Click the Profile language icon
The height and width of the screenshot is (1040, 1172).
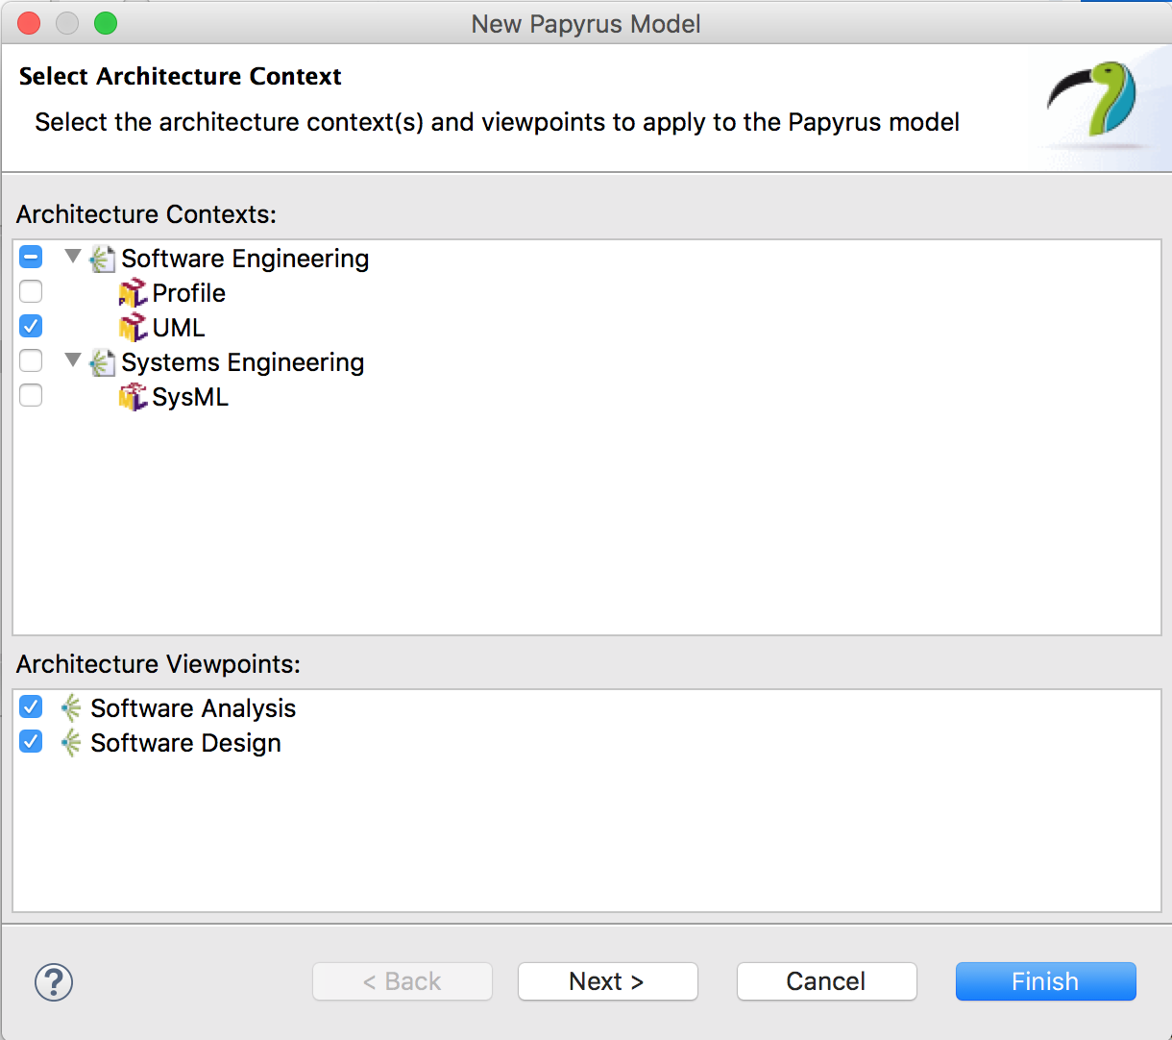point(133,293)
